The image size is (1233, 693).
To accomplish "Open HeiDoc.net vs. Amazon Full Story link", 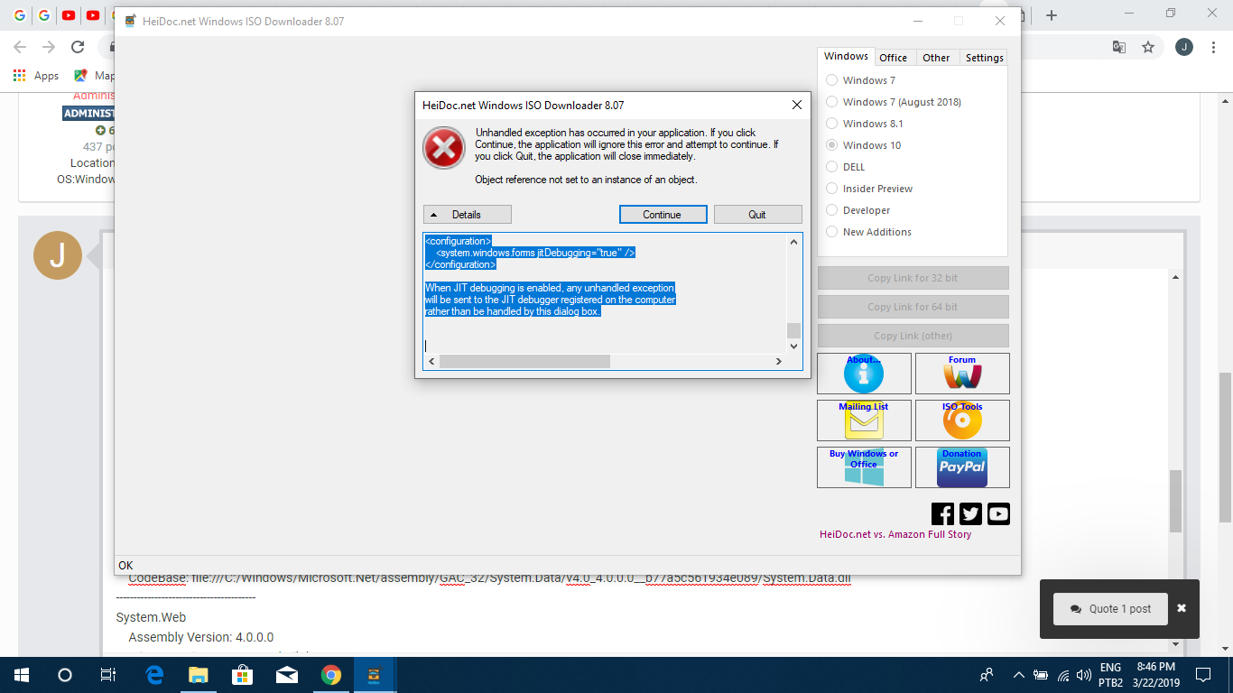I will 895,534.
